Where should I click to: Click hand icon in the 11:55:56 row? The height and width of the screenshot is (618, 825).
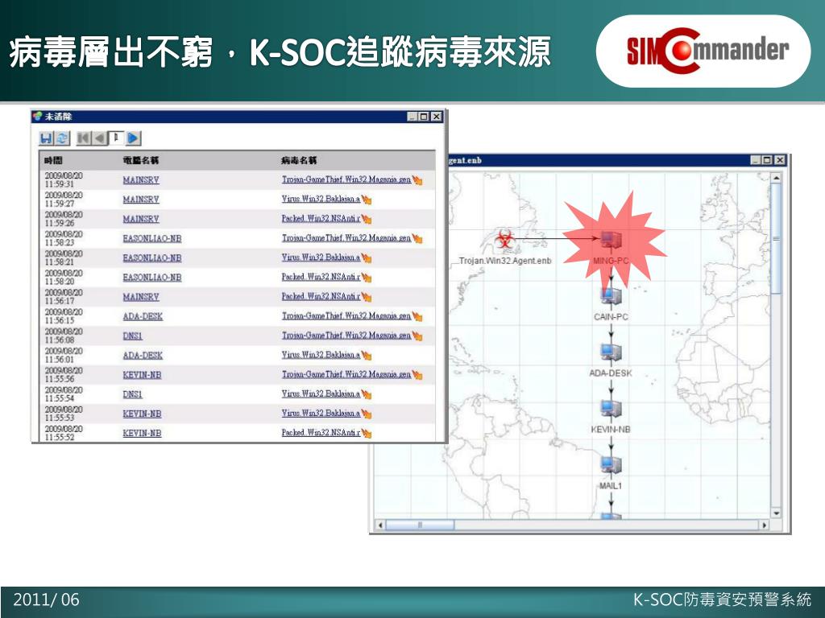point(418,375)
